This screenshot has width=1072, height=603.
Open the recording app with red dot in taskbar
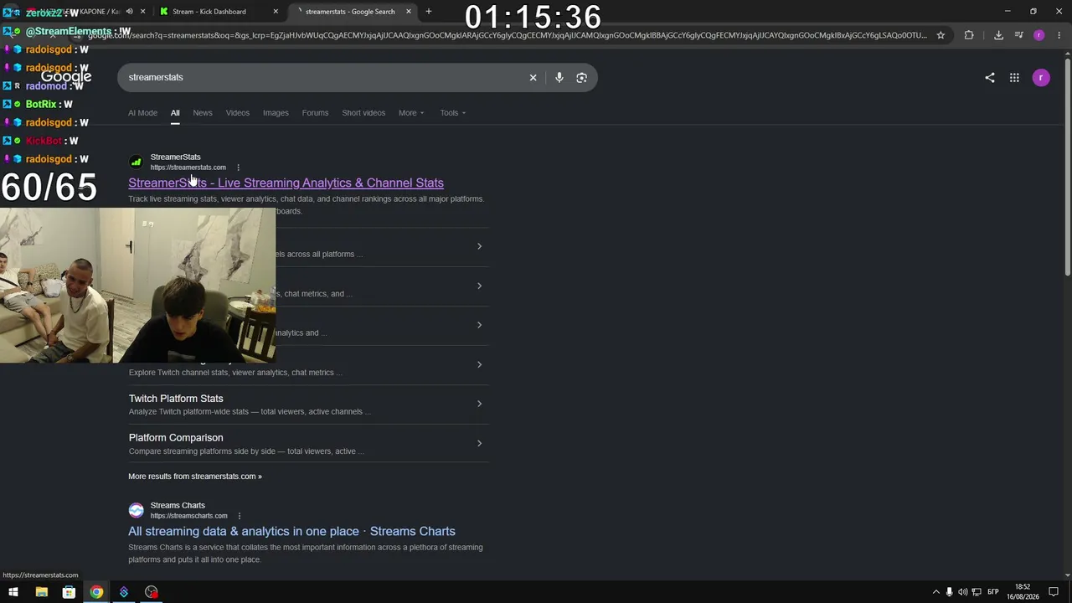coord(151,592)
